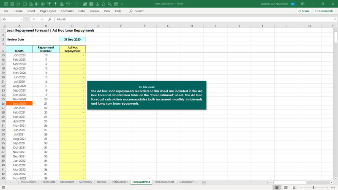Viewport: 338px width, 190px height.
Task: Open the Insert ribbon tab
Action: [x=31, y=11]
